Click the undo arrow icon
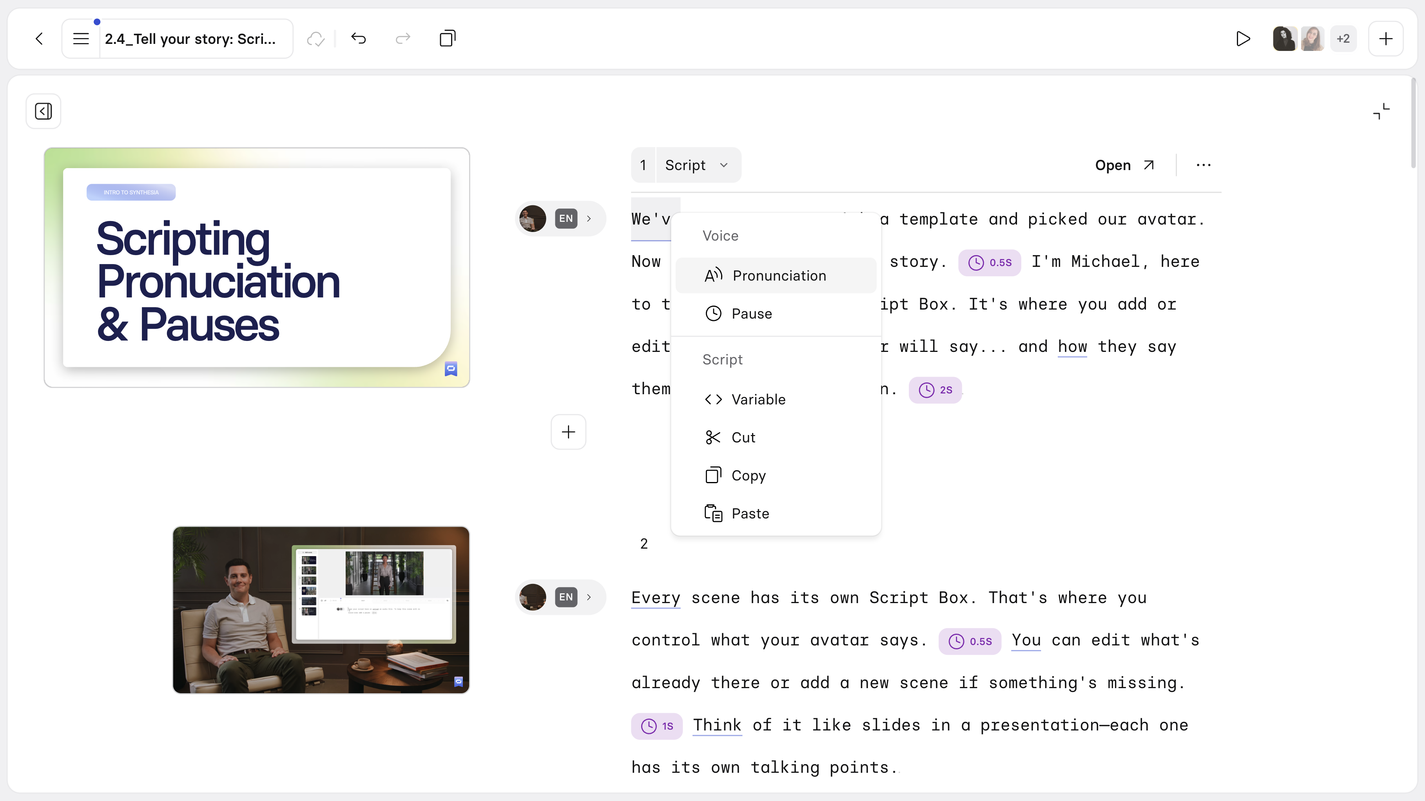 (x=359, y=39)
